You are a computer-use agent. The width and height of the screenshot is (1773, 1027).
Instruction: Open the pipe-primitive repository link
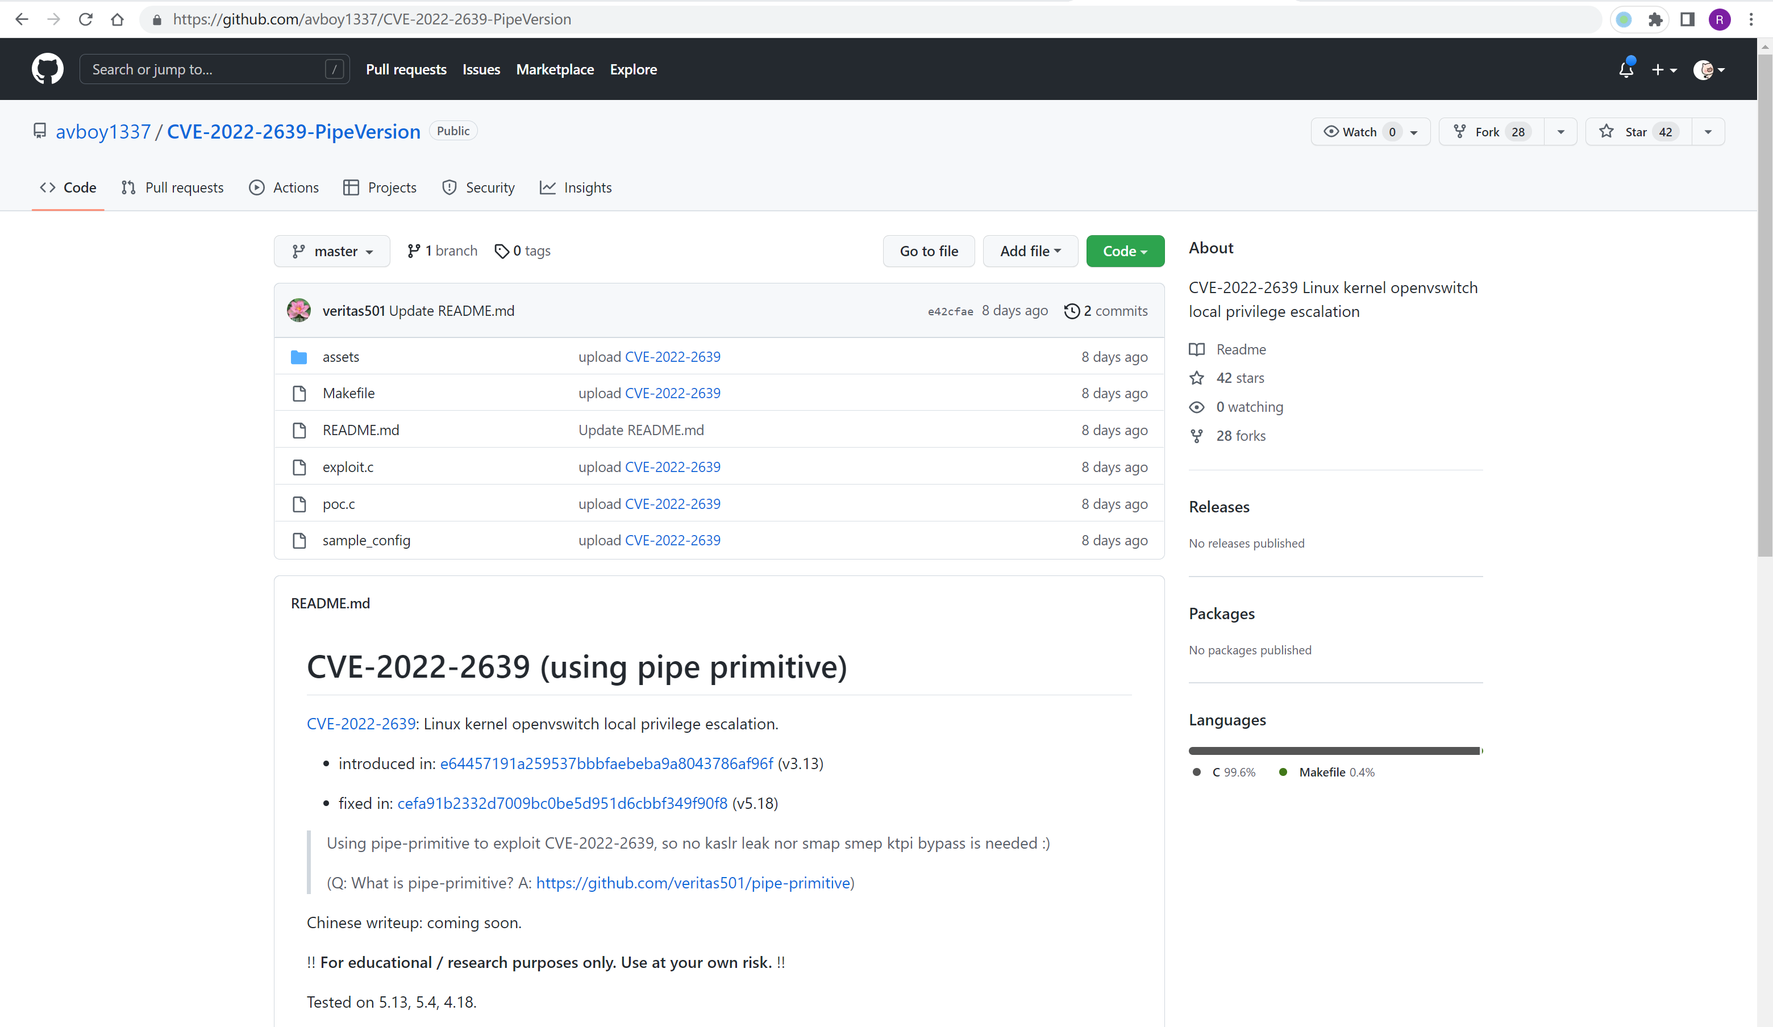pos(692,883)
